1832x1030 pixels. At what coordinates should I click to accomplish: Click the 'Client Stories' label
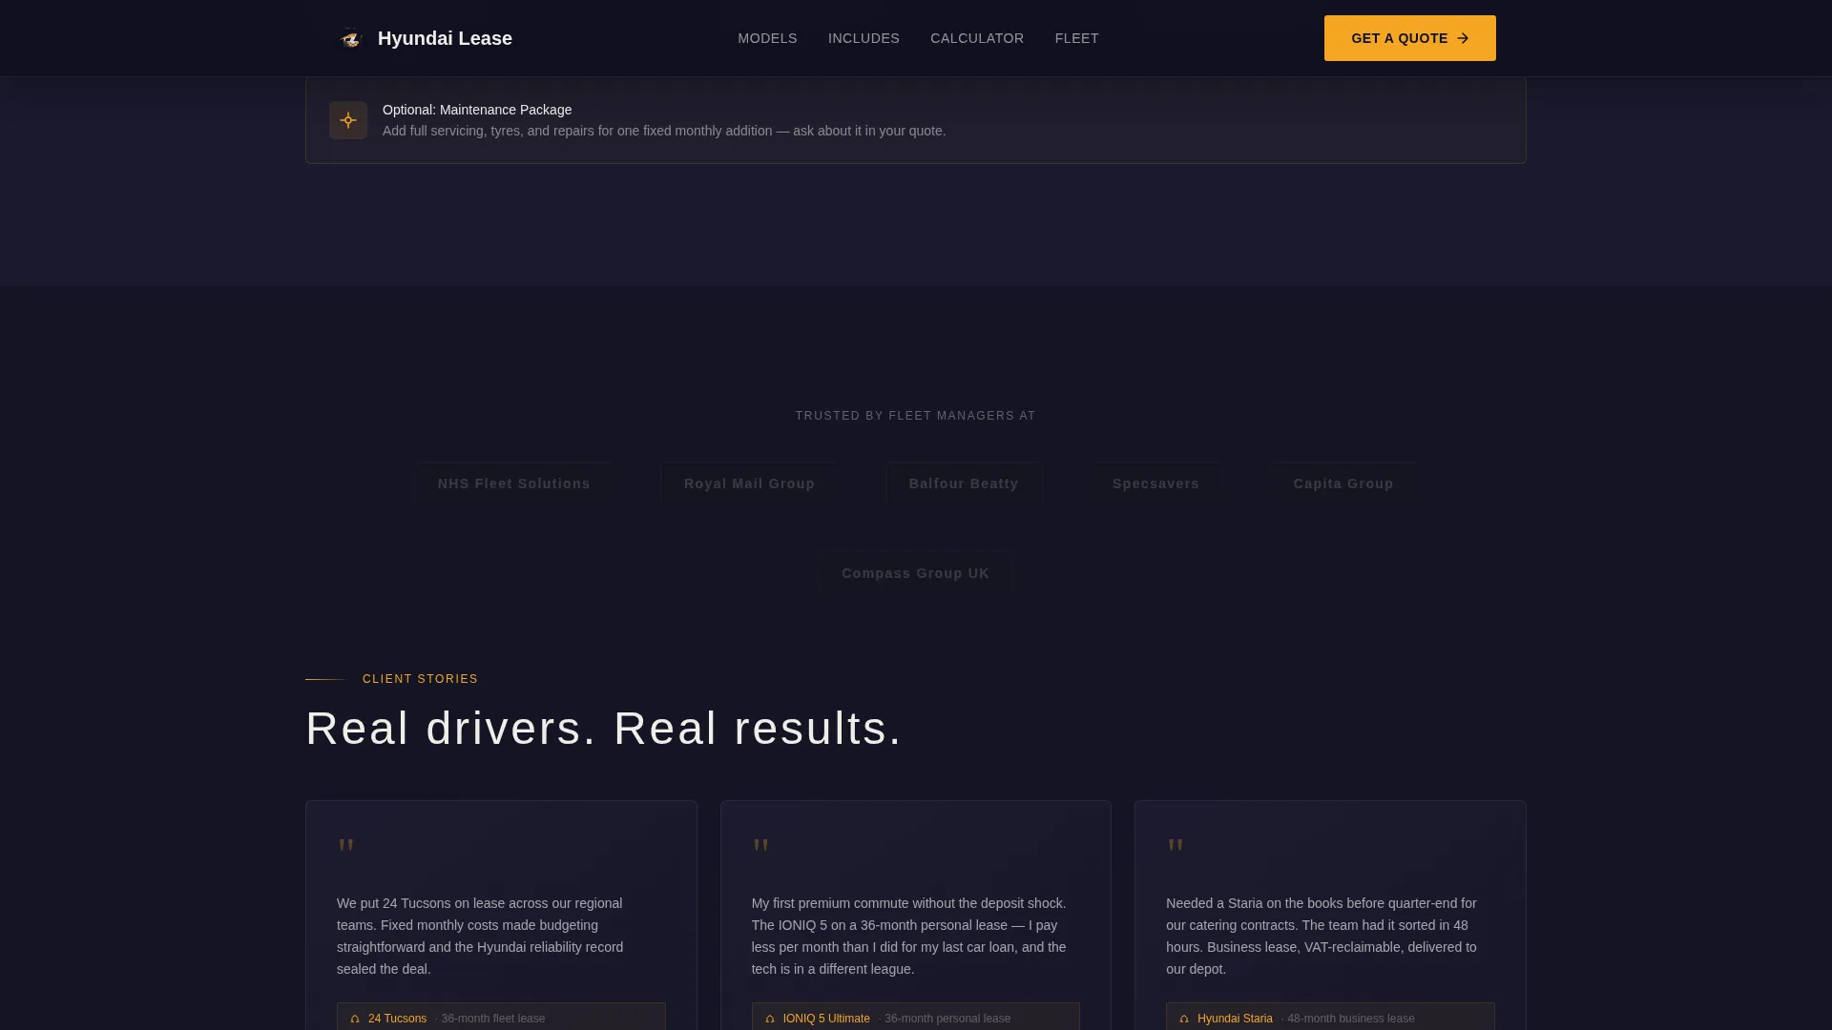tap(420, 679)
